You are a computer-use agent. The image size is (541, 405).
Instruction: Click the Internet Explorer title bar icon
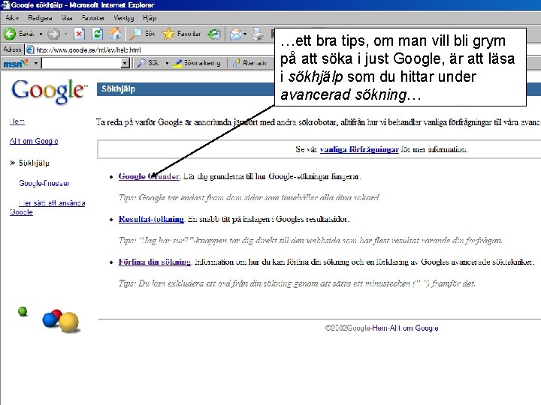5,4
